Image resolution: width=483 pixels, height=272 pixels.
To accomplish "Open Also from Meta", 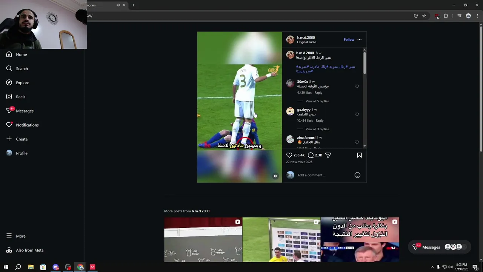I will click(x=25, y=250).
